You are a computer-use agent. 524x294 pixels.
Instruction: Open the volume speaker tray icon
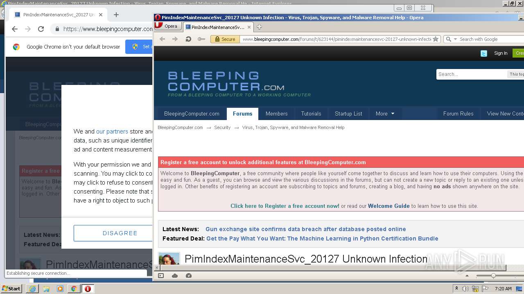click(465, 289)
